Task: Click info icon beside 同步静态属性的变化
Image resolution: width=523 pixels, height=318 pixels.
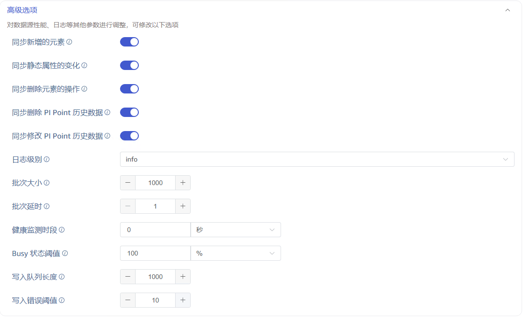Action: (84, 65)
